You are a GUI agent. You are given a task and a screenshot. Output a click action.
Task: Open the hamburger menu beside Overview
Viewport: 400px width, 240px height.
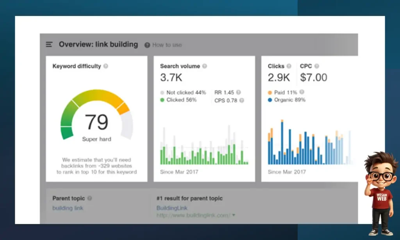[x=49, y=45]
